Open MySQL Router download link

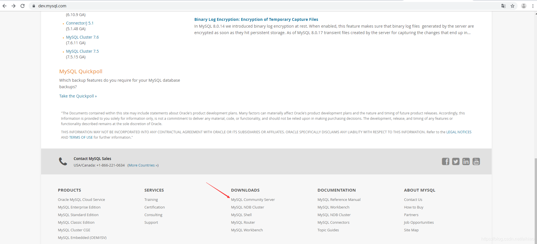243,223
